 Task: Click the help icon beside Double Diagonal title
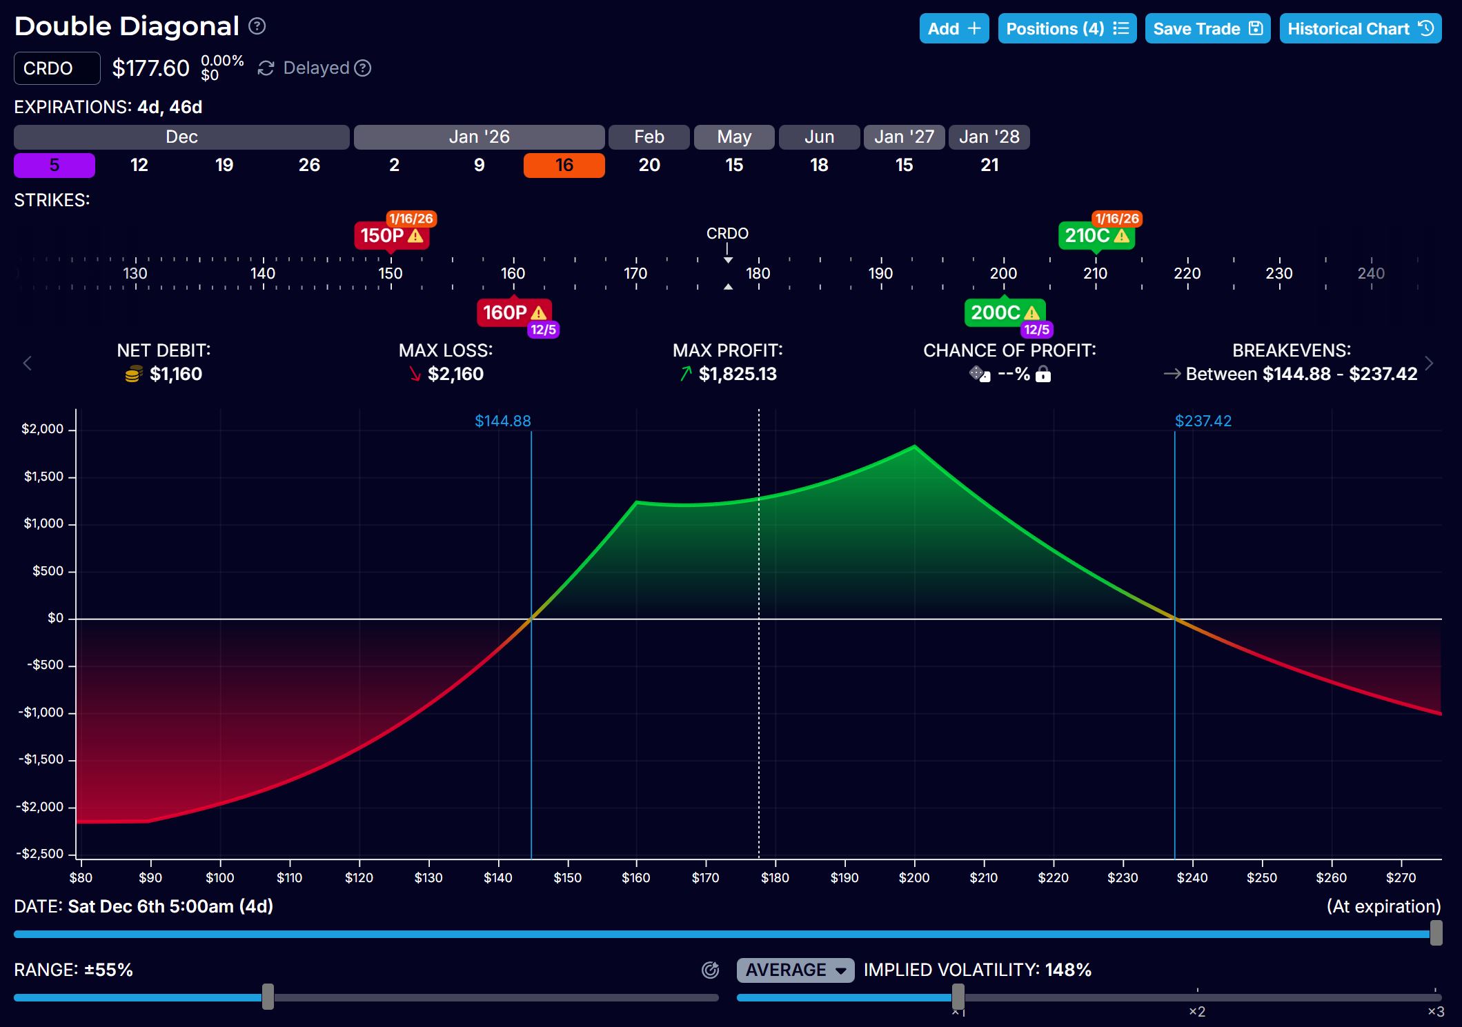257,26
